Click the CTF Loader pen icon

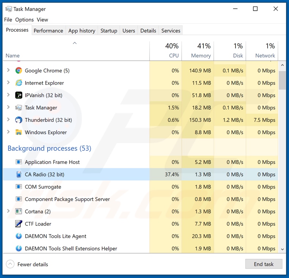coord(19,224)
